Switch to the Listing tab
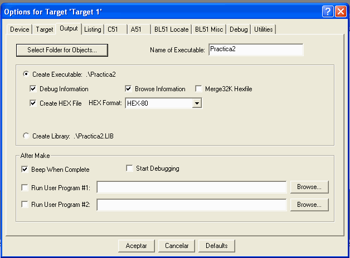The image size is (350, 258). tap(93, 29)
